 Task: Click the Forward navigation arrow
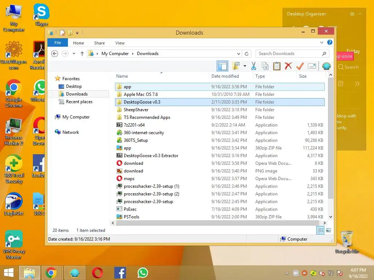click(65, 54)
